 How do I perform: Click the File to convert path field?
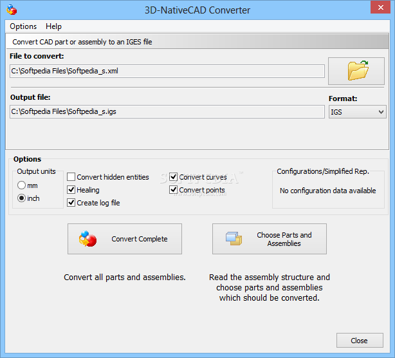pos(167,71)
